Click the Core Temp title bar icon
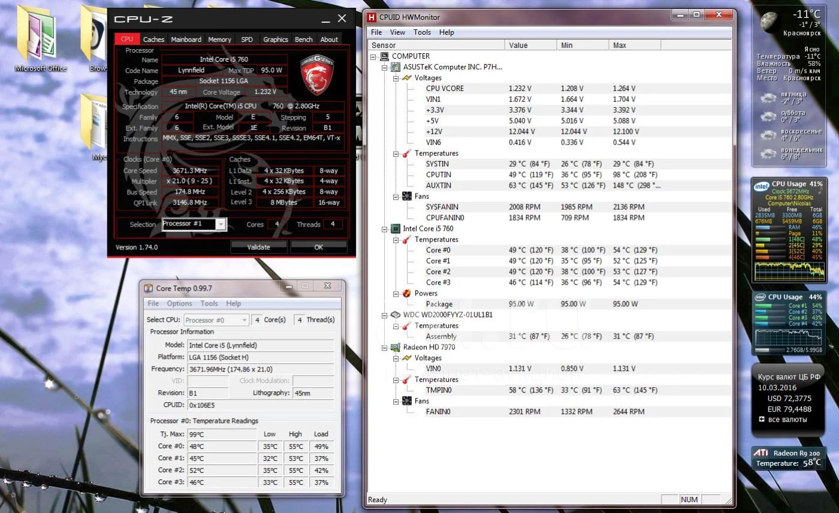 149,288
